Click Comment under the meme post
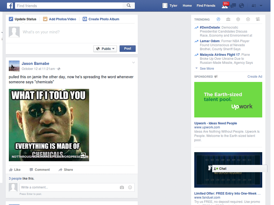Screen dimensions: 274x205 [40, 169]
